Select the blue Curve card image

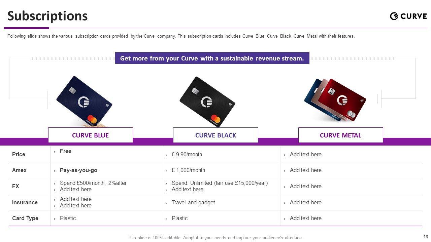point(84,101)
